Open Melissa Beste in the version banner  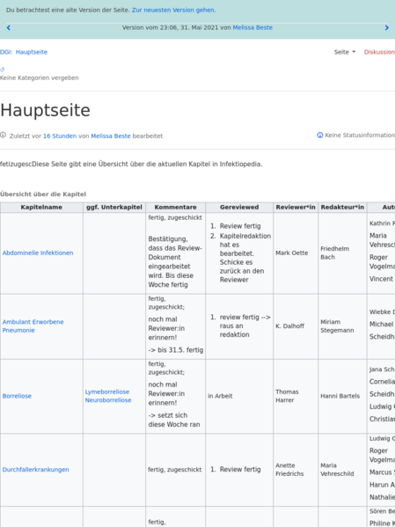tap(252, 27)
